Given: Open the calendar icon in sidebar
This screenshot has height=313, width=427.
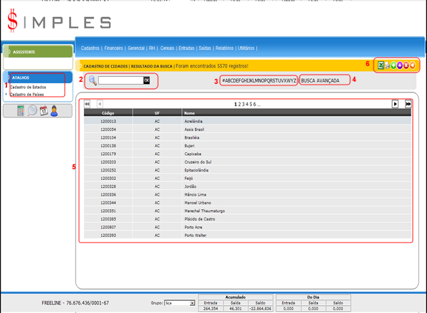Looking at the screenshot, I should (43, 110).
